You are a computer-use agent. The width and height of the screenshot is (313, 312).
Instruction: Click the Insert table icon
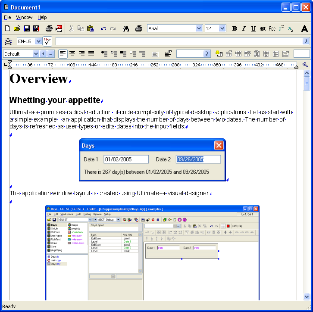click(219, 54)
